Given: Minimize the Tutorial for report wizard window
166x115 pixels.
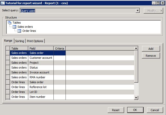Looking at the screenshot, I should click(154, 3).
